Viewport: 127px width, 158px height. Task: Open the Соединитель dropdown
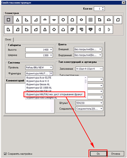(101, 109)
